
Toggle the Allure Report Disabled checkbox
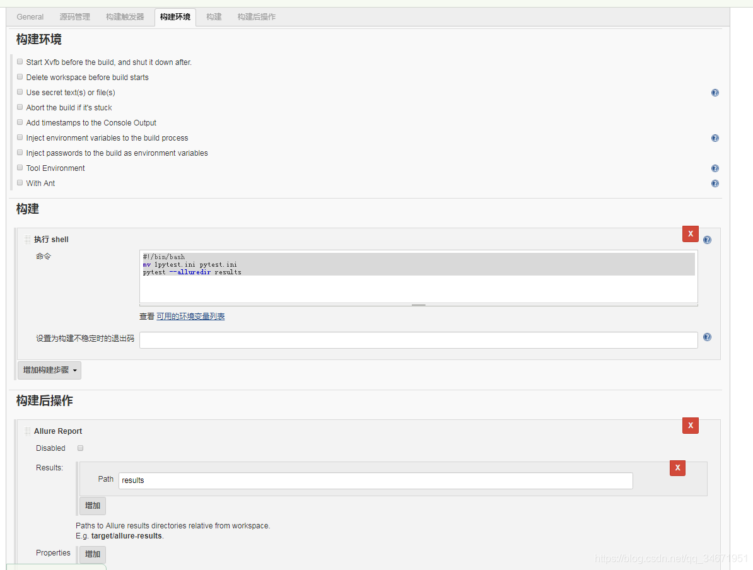coord(81,448)
